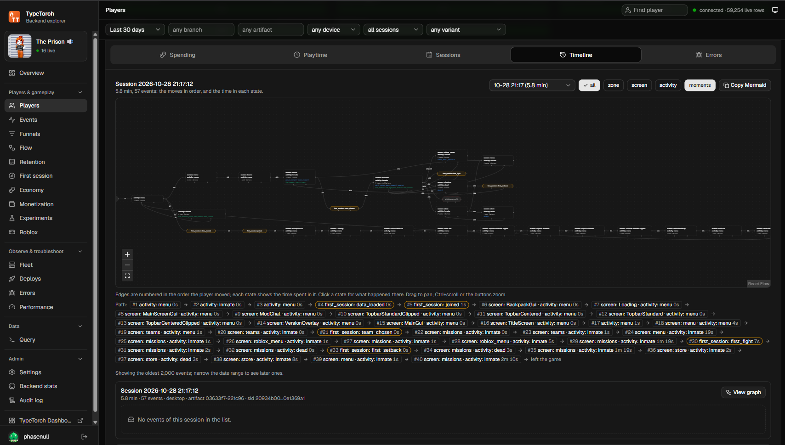Click path step #21 first_session: team_chosen

[359, 332]
